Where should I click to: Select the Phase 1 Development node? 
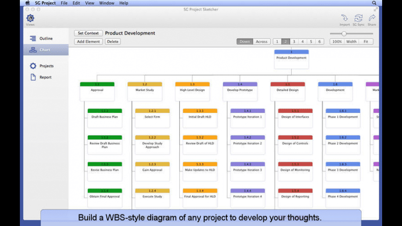[x=343, y=118]
